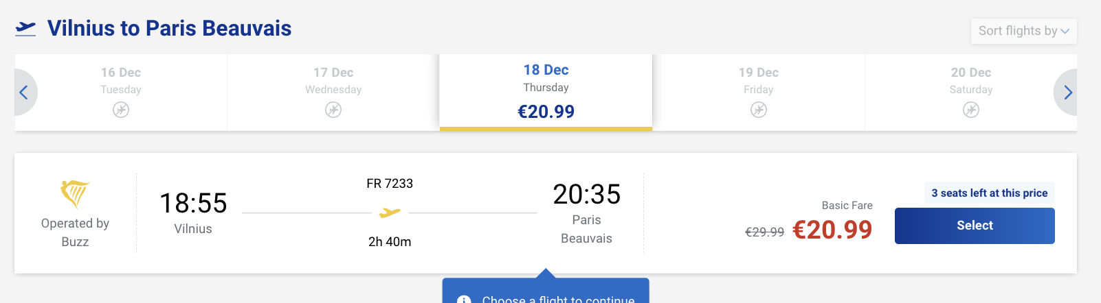Click the yellow plane icon under FR 7233
Image resolution: width=1101 pixels, height=303 pixels.
[x=390, y=213]
